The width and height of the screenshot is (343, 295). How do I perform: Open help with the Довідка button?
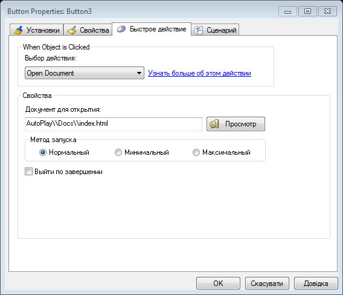[316, 283]
